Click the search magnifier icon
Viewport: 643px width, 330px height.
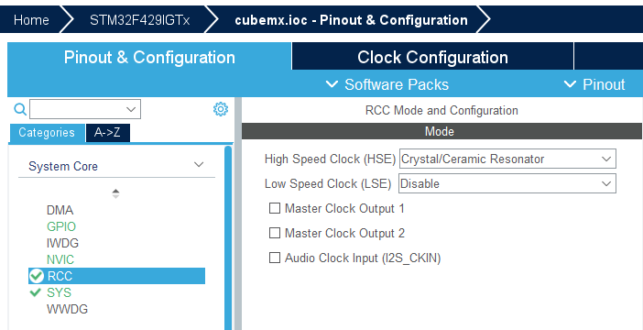[20, 109]
